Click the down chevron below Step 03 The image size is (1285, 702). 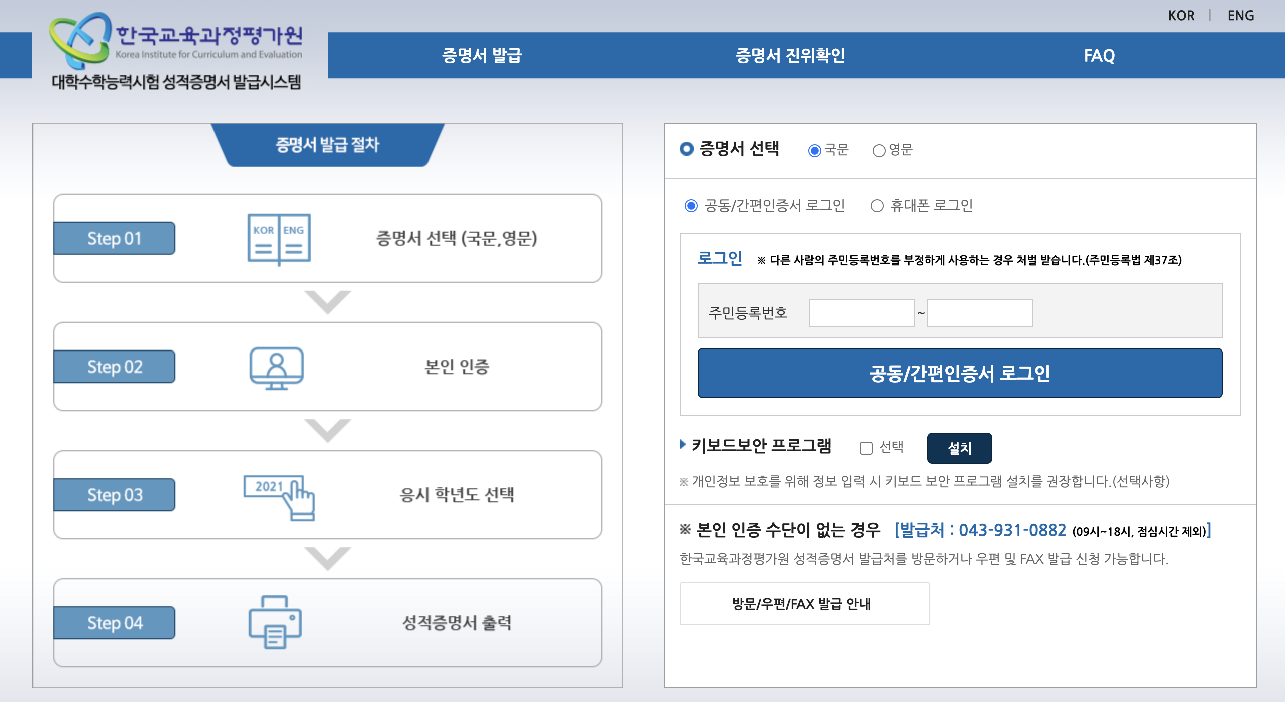click(328, 558)
